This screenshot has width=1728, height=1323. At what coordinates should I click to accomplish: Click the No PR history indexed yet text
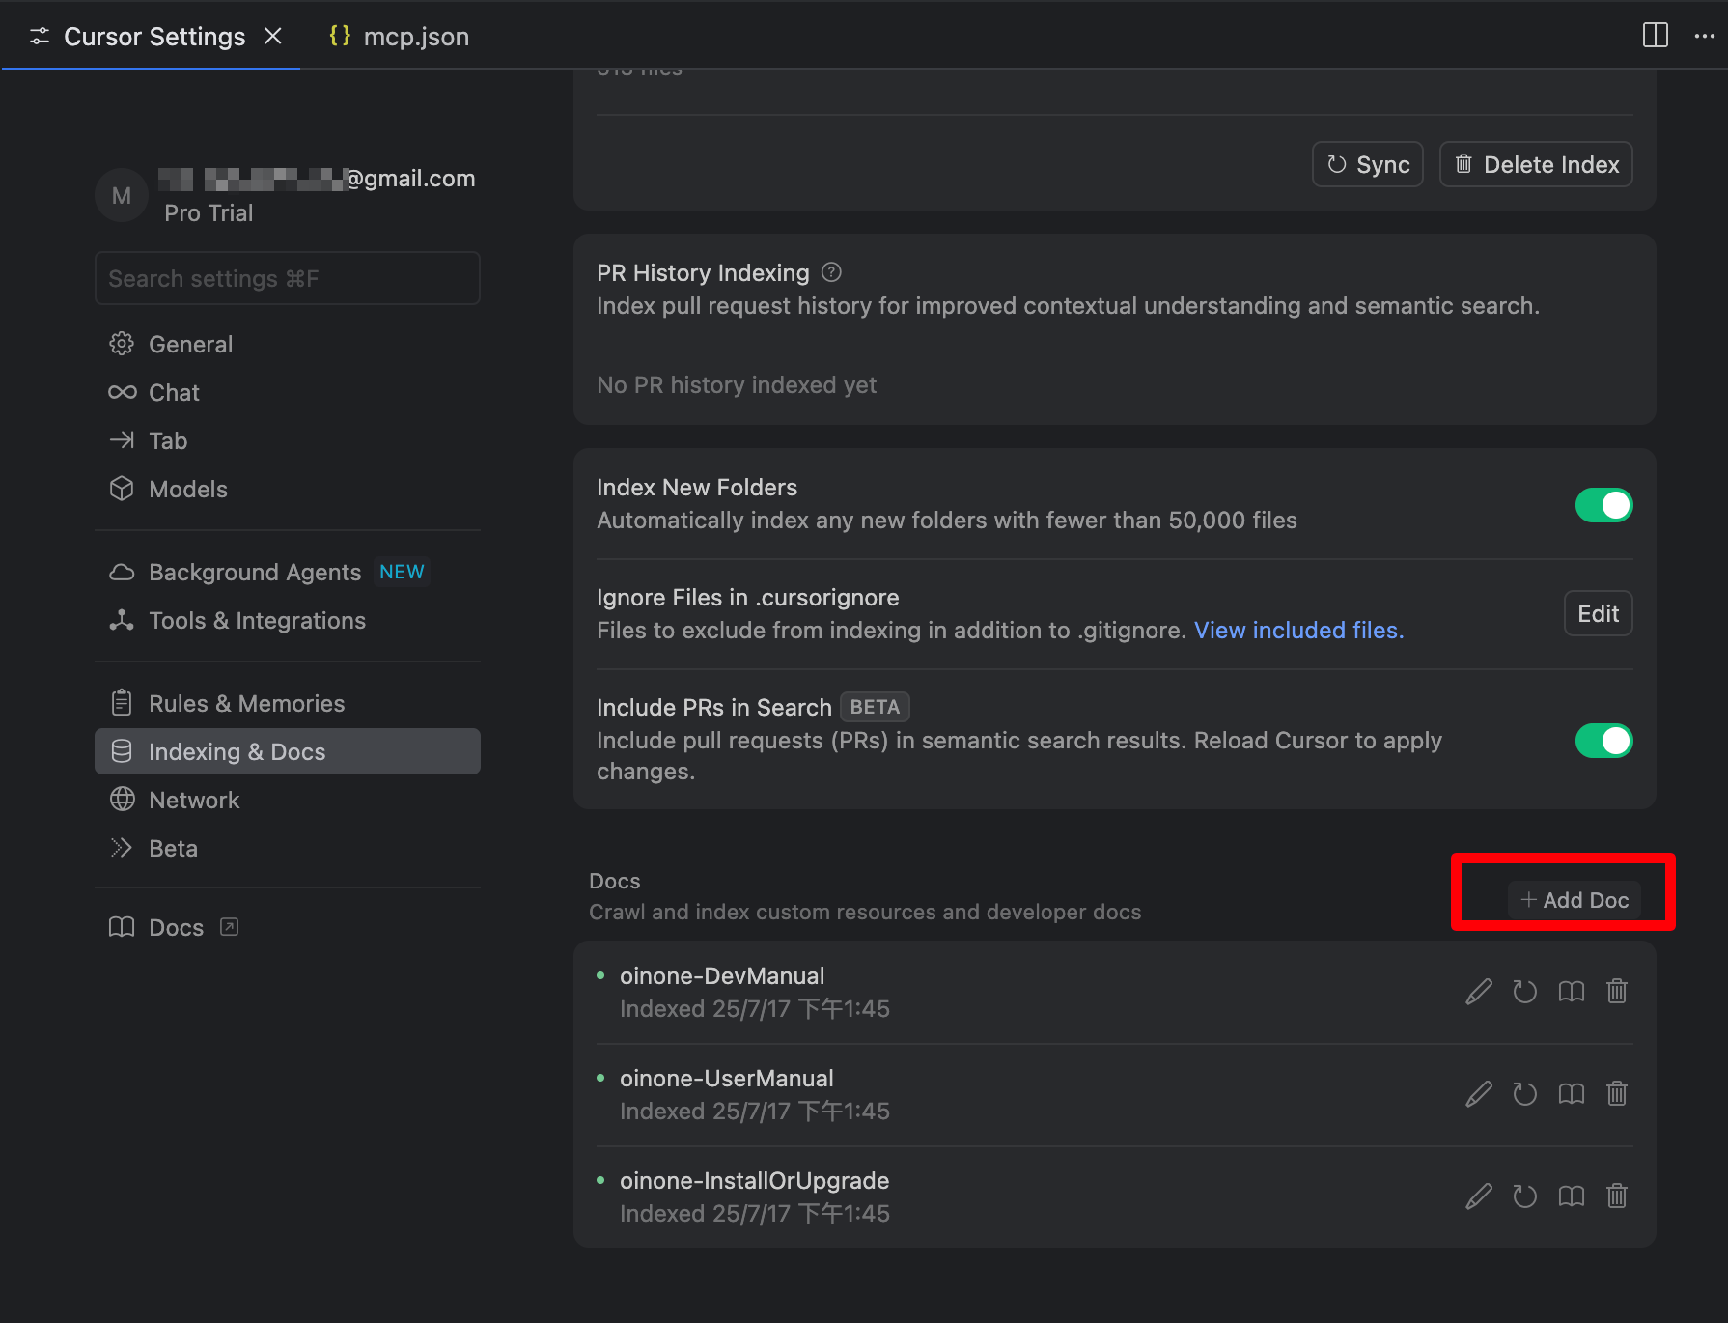point(737,385)
